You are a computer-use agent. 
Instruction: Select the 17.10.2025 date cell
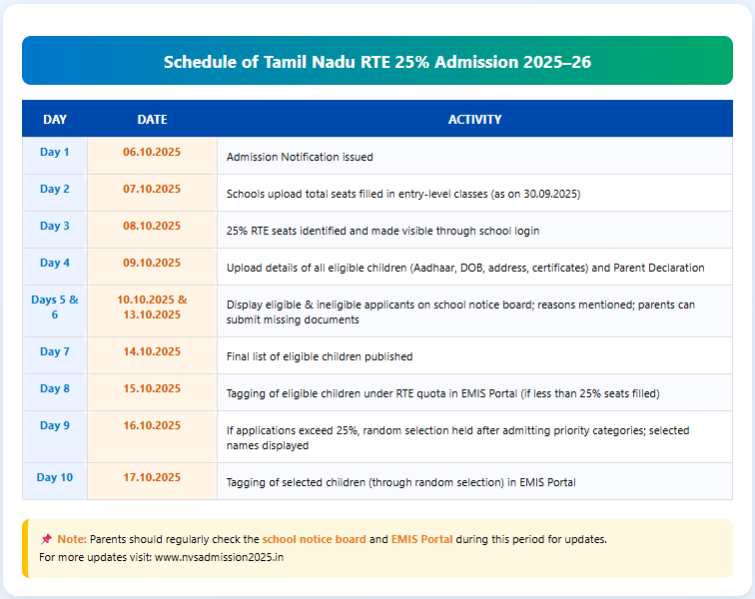152,477
